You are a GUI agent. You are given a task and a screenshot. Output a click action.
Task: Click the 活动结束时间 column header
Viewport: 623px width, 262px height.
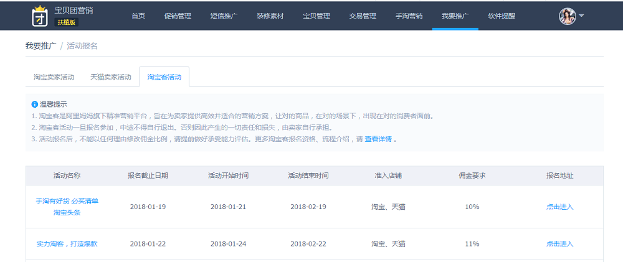pos(308,175)
